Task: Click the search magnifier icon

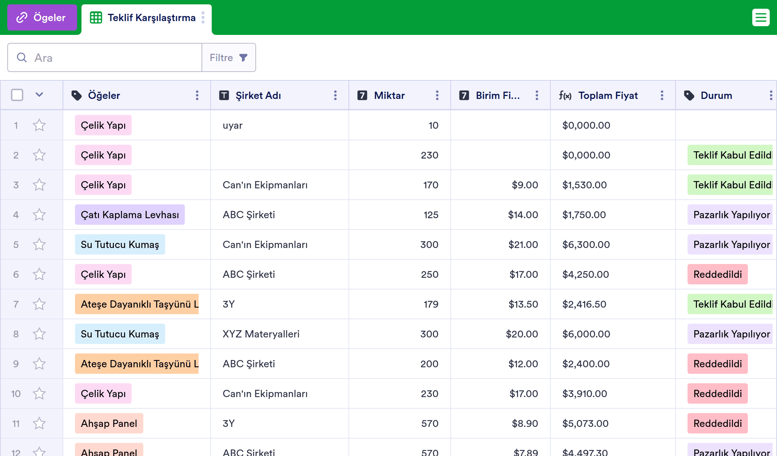Action: pos(22,57)
